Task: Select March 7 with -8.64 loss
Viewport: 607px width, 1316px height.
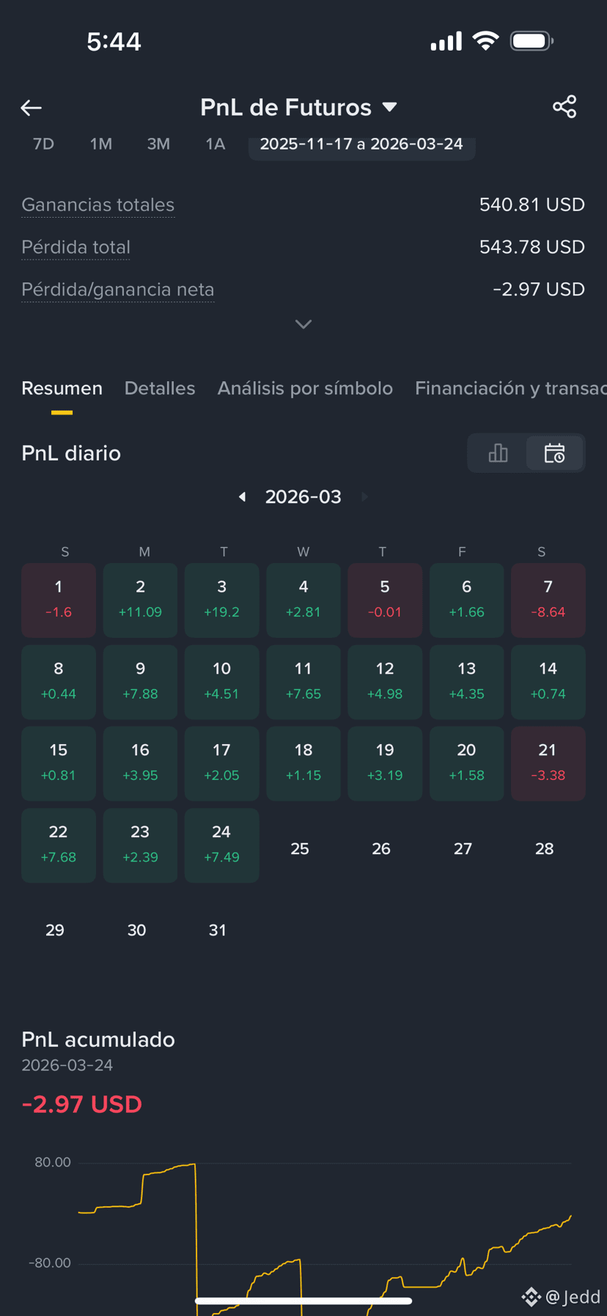Action: tap(548, 600)
